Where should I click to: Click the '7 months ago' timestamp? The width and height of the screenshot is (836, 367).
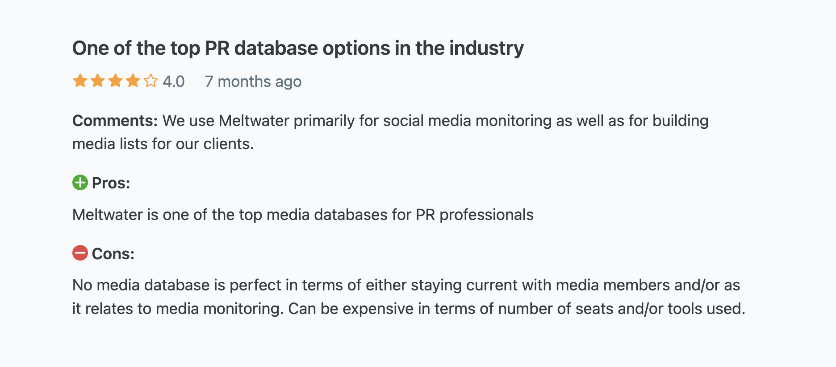(253, 82)
